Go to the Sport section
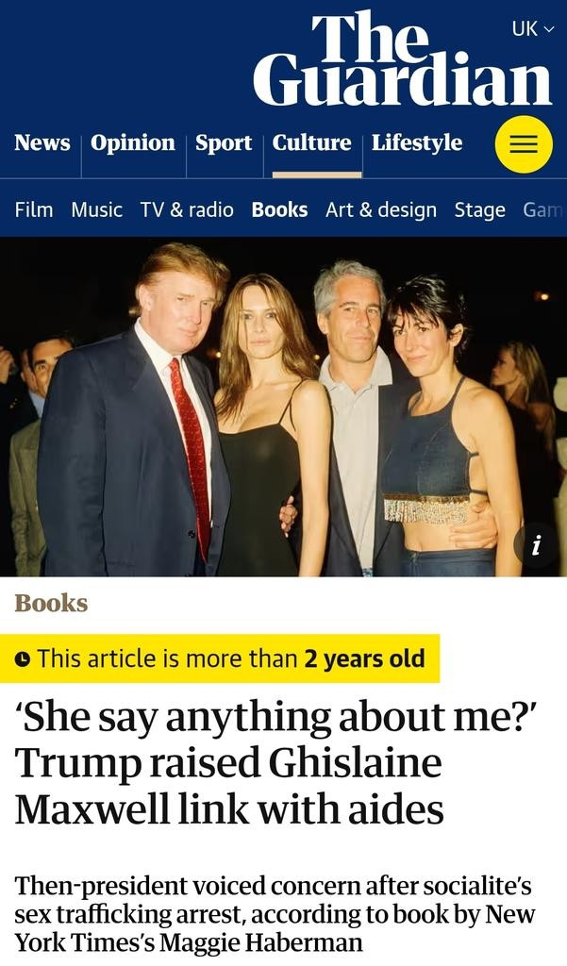The image size is (567, 966). click(x=224, y=143)
